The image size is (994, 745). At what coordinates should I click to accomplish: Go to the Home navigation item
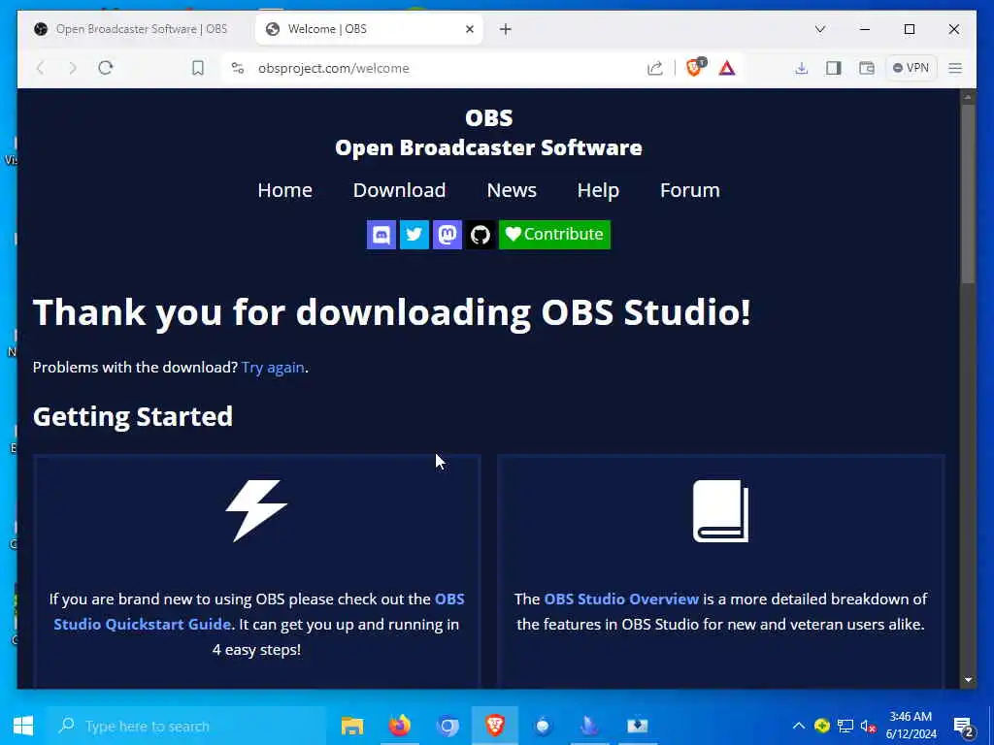coord(284,190)
